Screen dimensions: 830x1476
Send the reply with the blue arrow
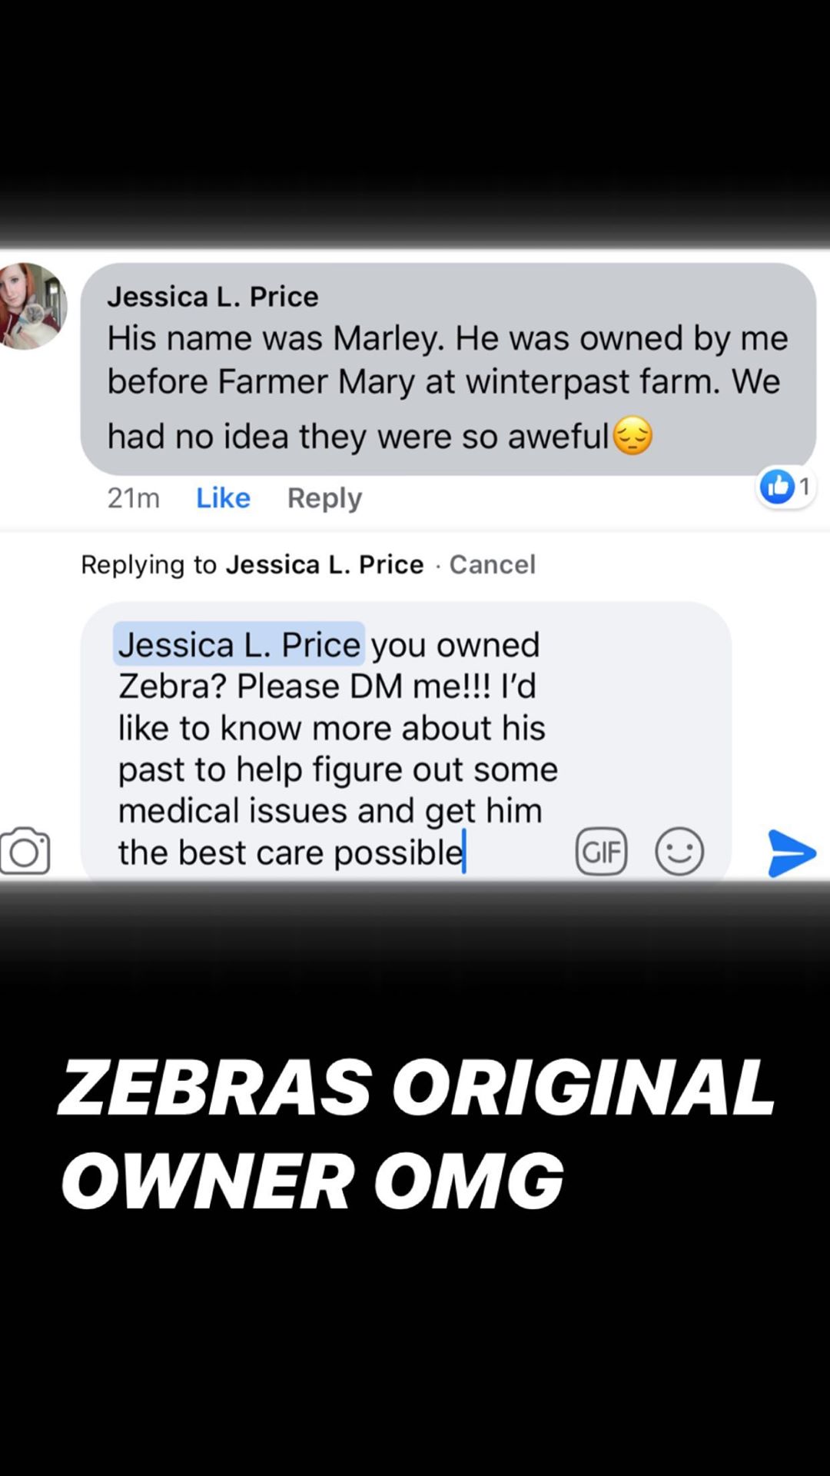pos(792,853)
